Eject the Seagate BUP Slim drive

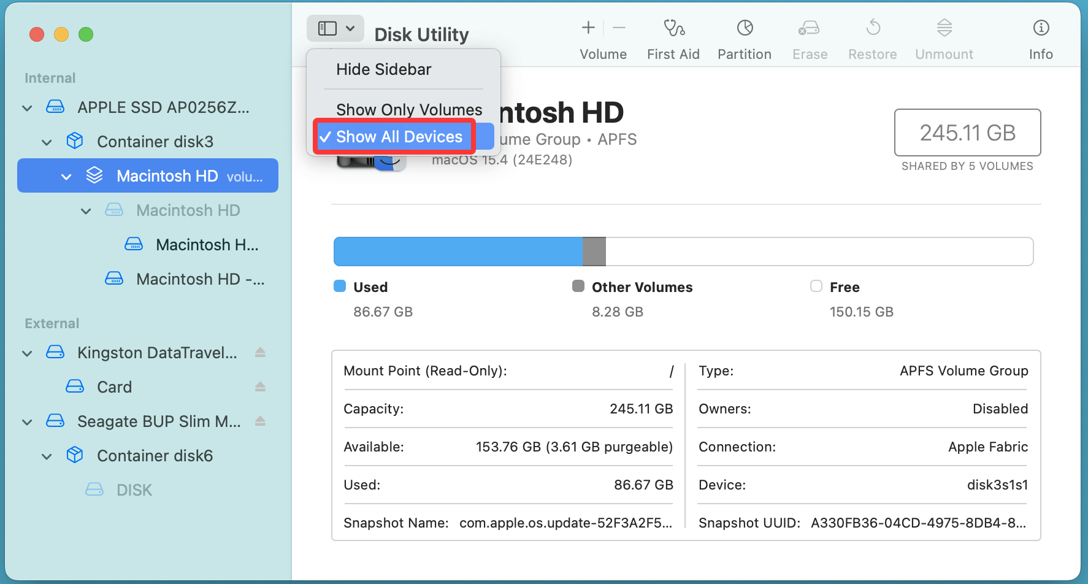point(260,421)
